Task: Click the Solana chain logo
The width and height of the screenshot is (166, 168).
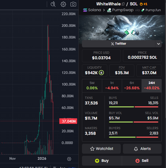Action: [85, 10]
